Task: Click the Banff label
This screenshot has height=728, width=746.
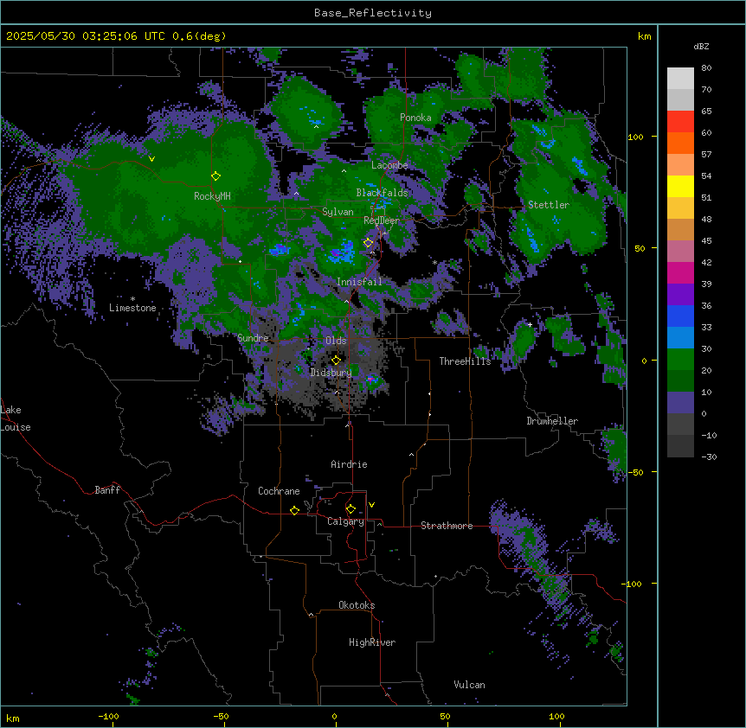Action: (107, 490)
